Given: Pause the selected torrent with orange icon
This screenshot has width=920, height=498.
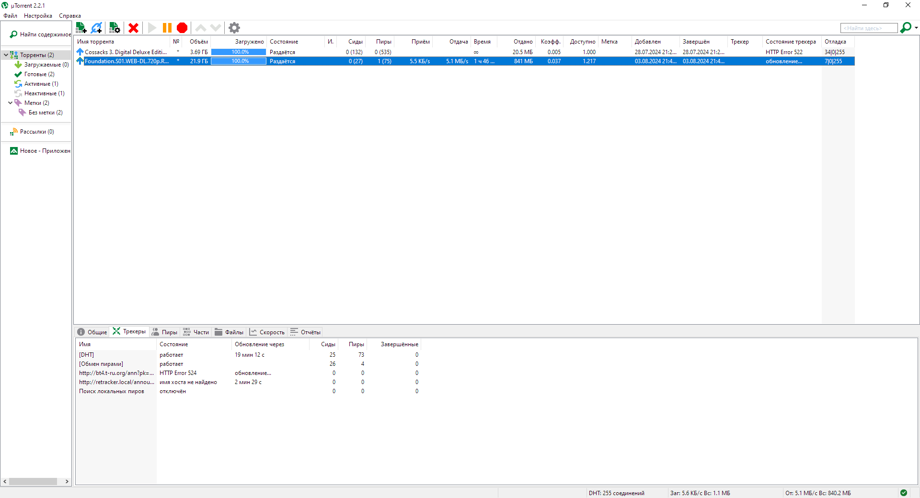Looking at the screenshot, I should [x=167, y=28].
